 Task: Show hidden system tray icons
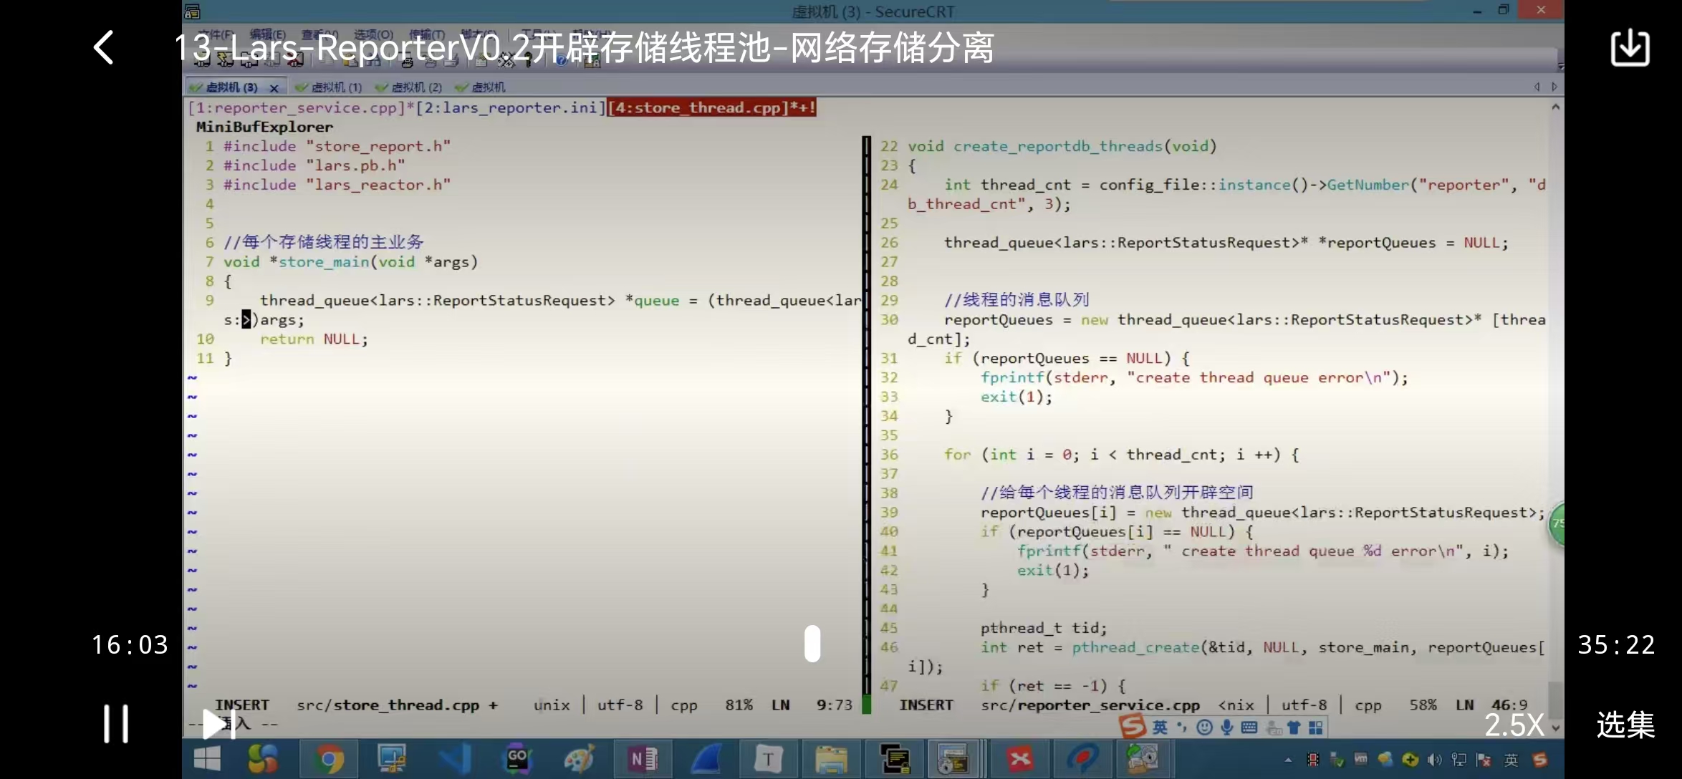point(1288,760)
